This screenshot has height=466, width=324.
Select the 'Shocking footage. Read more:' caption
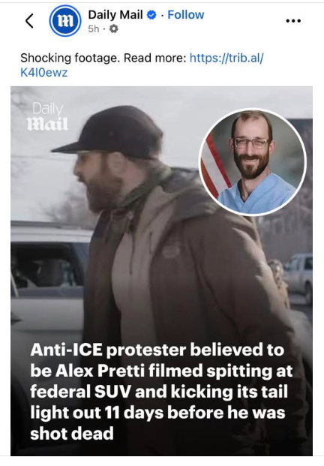(x=103, y=58)
